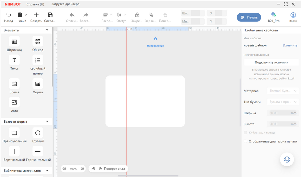Insert a Штрихкод barcode element
301x177 pixels.
click(x=14, y=42)
